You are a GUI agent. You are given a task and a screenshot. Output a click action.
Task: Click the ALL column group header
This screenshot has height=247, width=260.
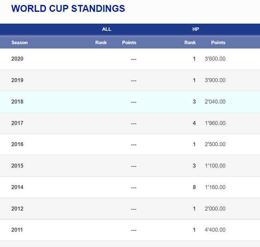(x=106, y=29)
